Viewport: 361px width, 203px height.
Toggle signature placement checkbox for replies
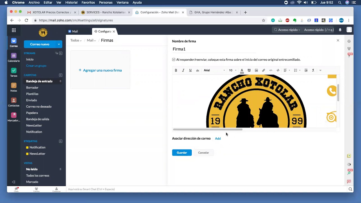[174, 59]
